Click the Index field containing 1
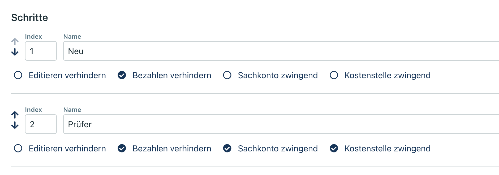The width and height of the screenshot is (499, 175). point(41,51)
